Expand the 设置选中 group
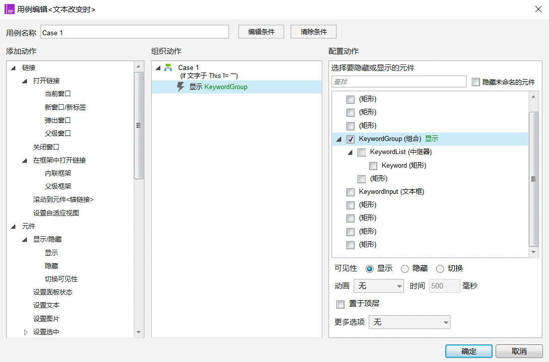 tap(25, 332)
